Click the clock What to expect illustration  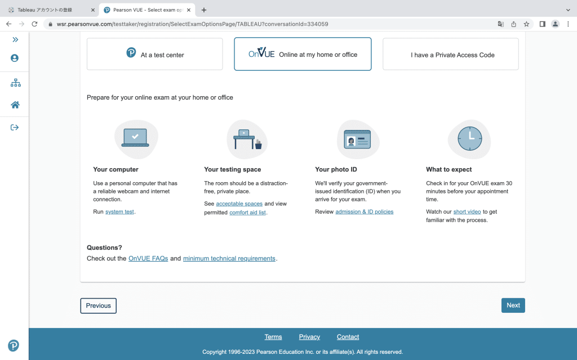[469, 139]
